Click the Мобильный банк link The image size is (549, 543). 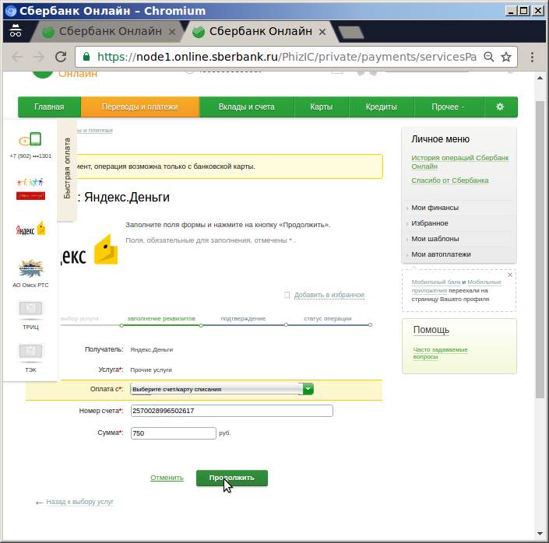pyautogui.click(x=435, y=282)
